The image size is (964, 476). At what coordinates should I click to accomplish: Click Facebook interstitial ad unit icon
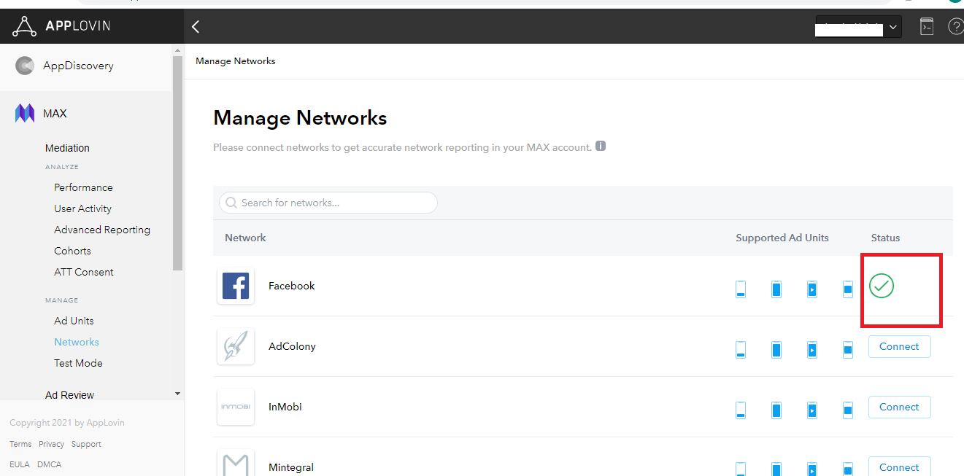coord(776,289)
